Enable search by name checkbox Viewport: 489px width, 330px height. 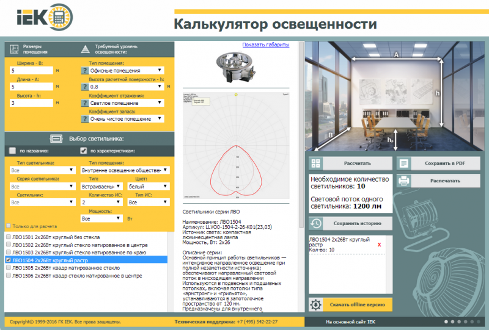(x=12, y=151)
